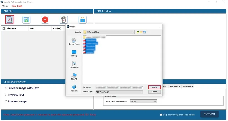Go up one folder level icon
This screenshot has width=228, height=121.
coord(138,32)
